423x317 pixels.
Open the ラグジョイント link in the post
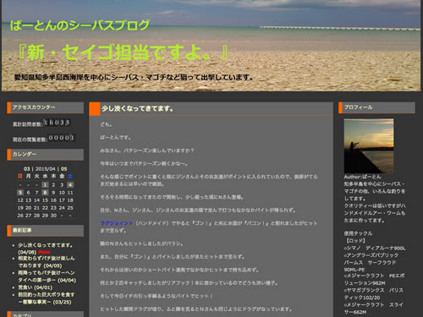point(117,223)
